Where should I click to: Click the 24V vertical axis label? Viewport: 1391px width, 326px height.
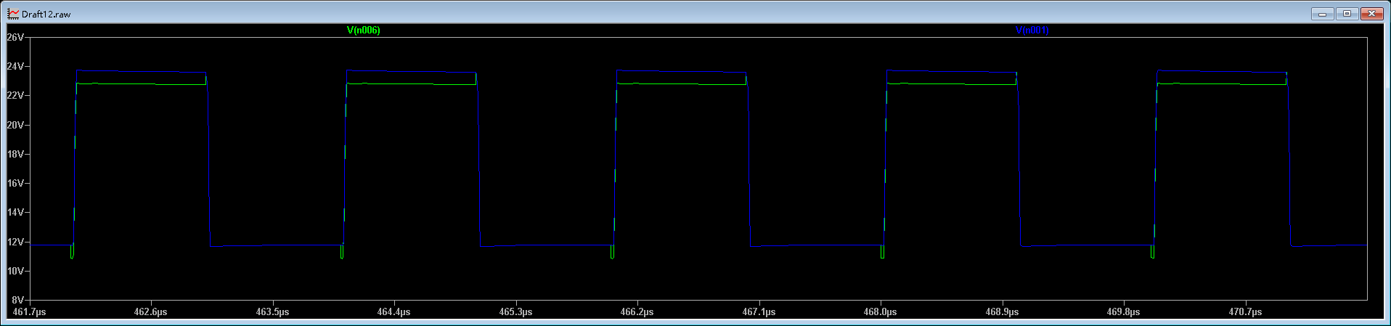point(15,66)
